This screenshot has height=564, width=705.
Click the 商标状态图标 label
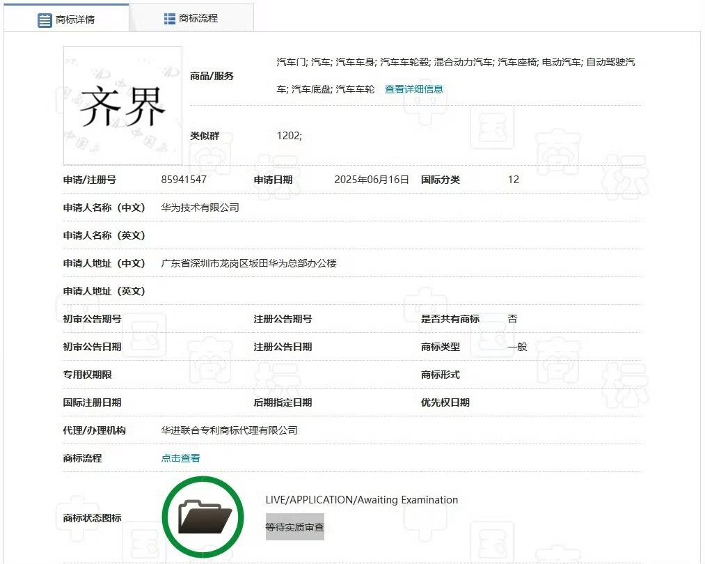pos(92,518)
